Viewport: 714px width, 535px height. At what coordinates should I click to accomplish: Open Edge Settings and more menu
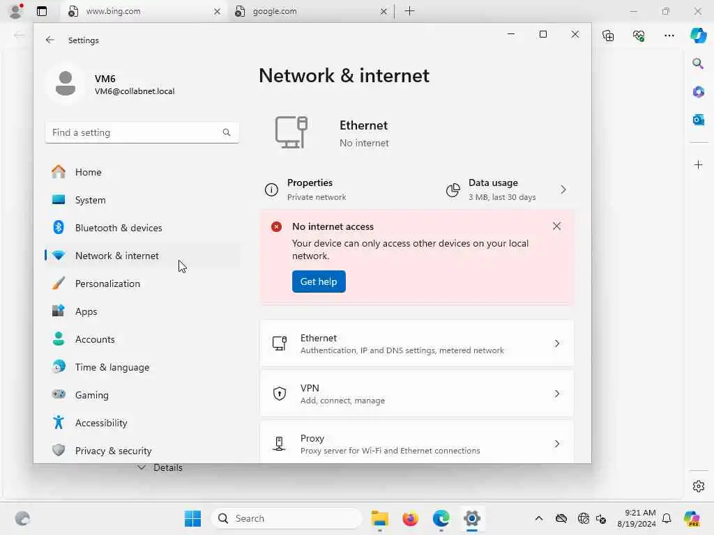pyautogui.click(x=669, y=36)
